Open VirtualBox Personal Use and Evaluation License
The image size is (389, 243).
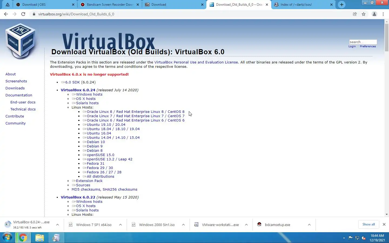point(196,62)
